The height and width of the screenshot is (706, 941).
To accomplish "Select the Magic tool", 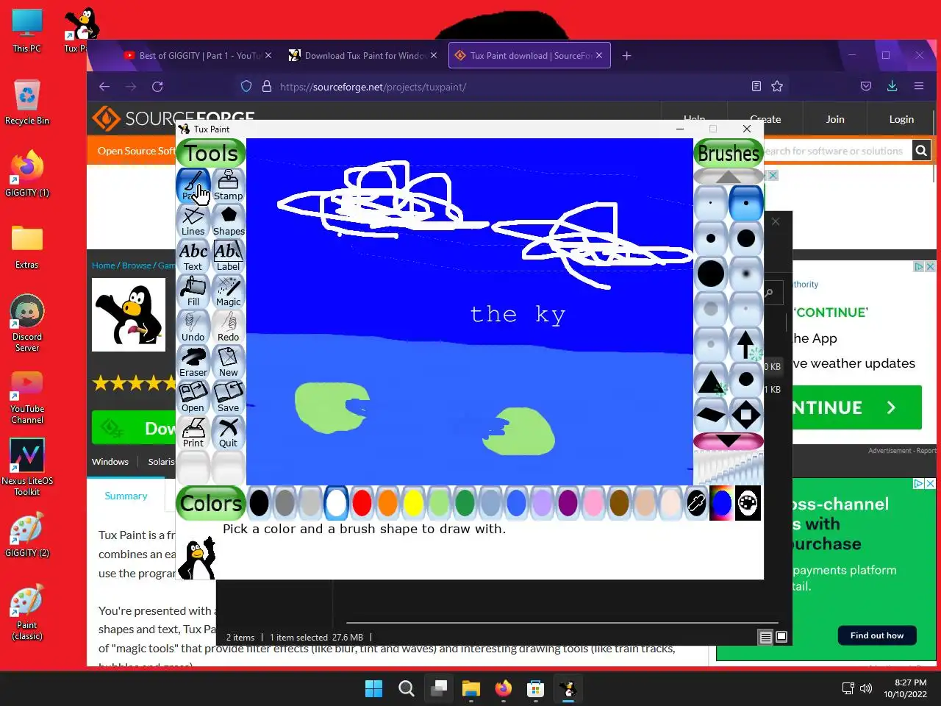I will [x=229, y=291].
